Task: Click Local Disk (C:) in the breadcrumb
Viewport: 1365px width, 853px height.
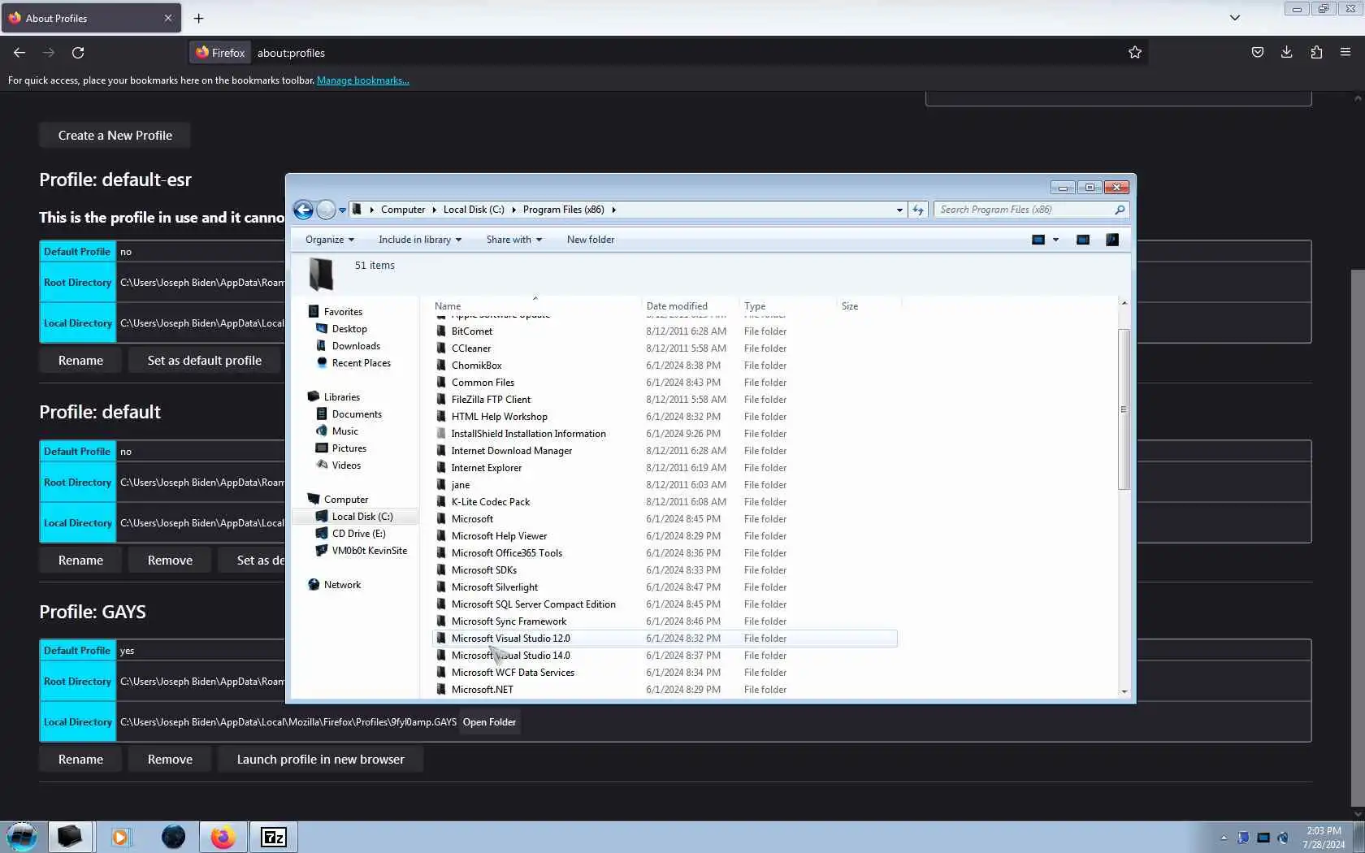Action: (x=474, y=210)
